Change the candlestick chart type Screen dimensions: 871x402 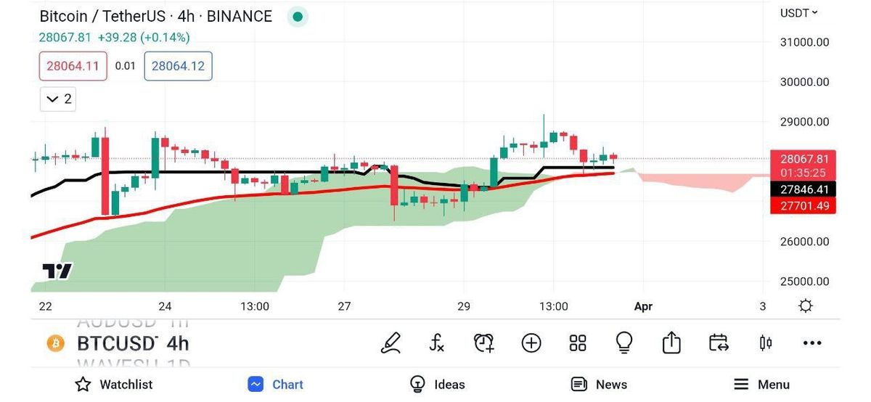(765, 342)
